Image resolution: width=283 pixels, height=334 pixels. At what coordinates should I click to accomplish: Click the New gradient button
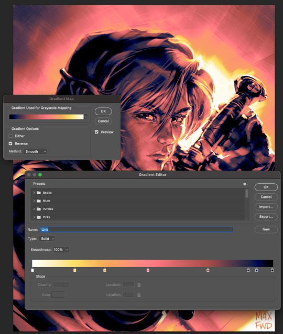(x=266, y=229)
